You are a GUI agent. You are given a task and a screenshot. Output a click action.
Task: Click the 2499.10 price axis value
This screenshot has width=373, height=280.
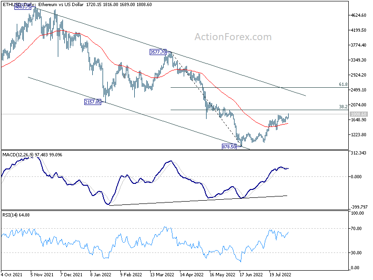pyautogui.click(x=359, y=90)
